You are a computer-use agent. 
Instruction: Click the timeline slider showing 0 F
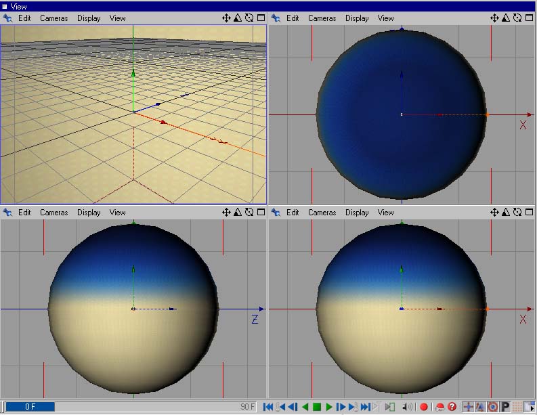coord(30,407)
